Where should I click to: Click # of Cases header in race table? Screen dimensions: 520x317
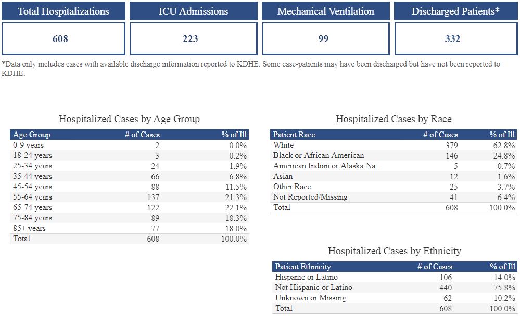click(x=440, y=135)
